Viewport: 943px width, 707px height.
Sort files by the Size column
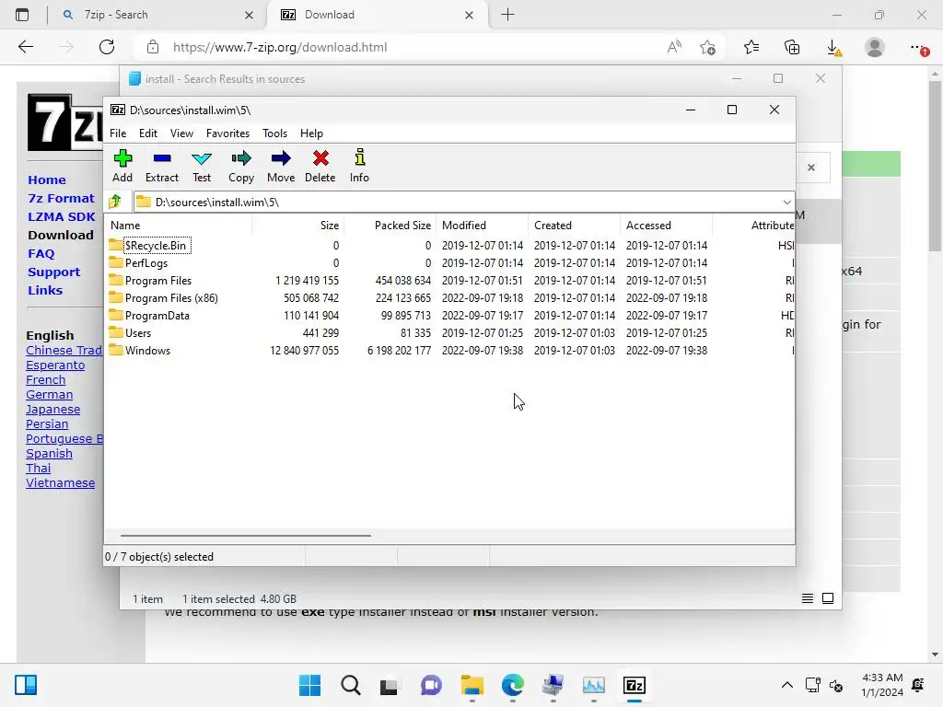pos(297,225)
